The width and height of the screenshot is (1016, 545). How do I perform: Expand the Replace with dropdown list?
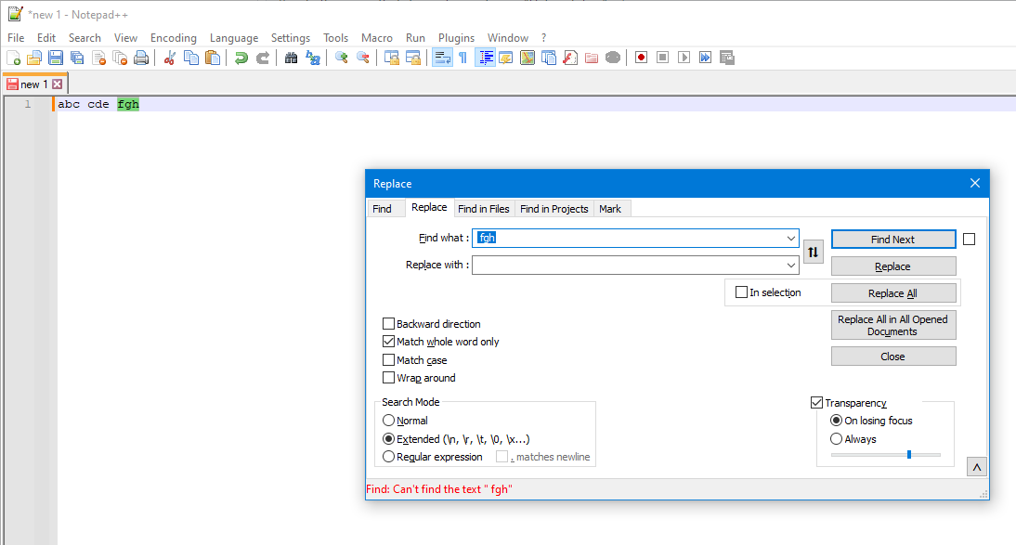pyautogui.click(x=791, y=265)
